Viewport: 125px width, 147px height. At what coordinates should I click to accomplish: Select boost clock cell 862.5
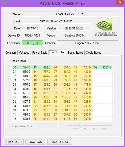coord(45,93)
